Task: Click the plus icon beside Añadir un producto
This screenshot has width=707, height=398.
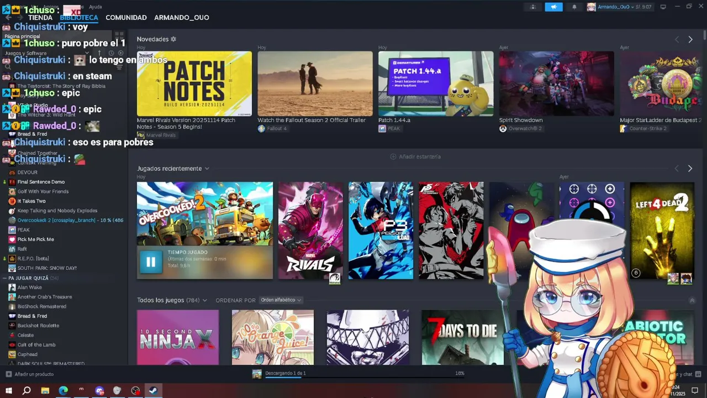Action: tap(9, 374)
